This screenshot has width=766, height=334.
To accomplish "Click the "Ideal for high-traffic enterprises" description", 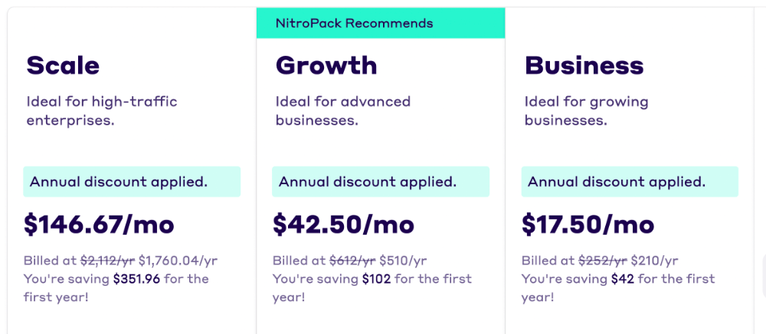I will (102, 111).
